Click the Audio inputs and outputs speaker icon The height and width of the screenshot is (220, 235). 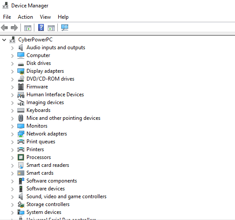[x=21, y=47]
